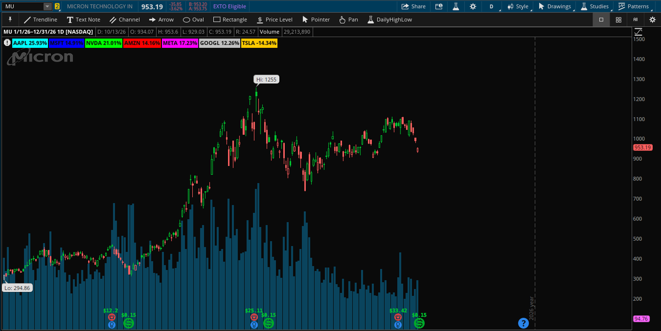This screenshot has width=661, height=331.
Task: Activate the Pan hand tool
Action: click(x=349, y=19)
